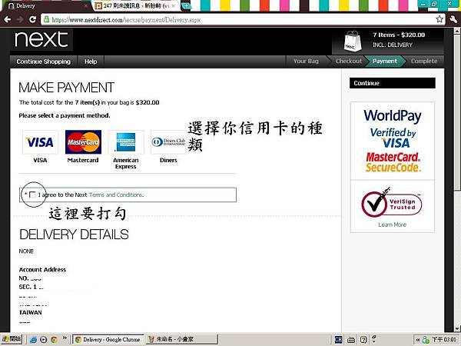The height and width of the screenshot is (346, 461).
Task: Switch to the Delivery browser tab
Action: coord(44,6)
